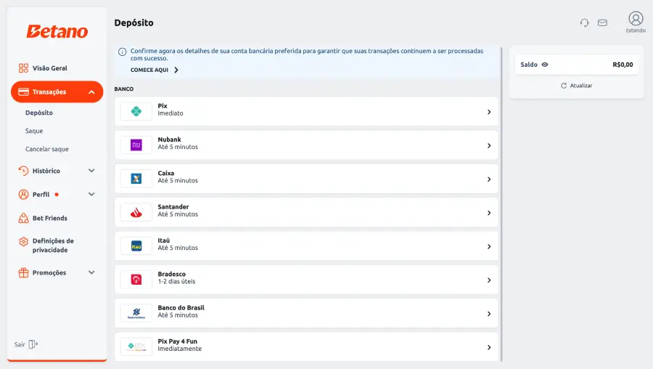Click the refresh icon beside Atualizar
The height and width of the screenshot is (369, 653).
[x=564, y=86]
